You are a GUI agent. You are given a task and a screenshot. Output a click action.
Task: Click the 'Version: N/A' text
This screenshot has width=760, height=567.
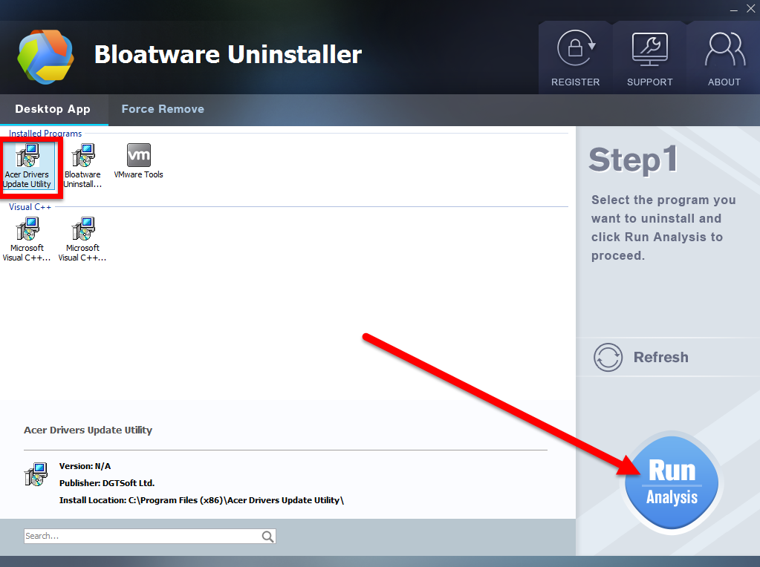coord(85,466)
